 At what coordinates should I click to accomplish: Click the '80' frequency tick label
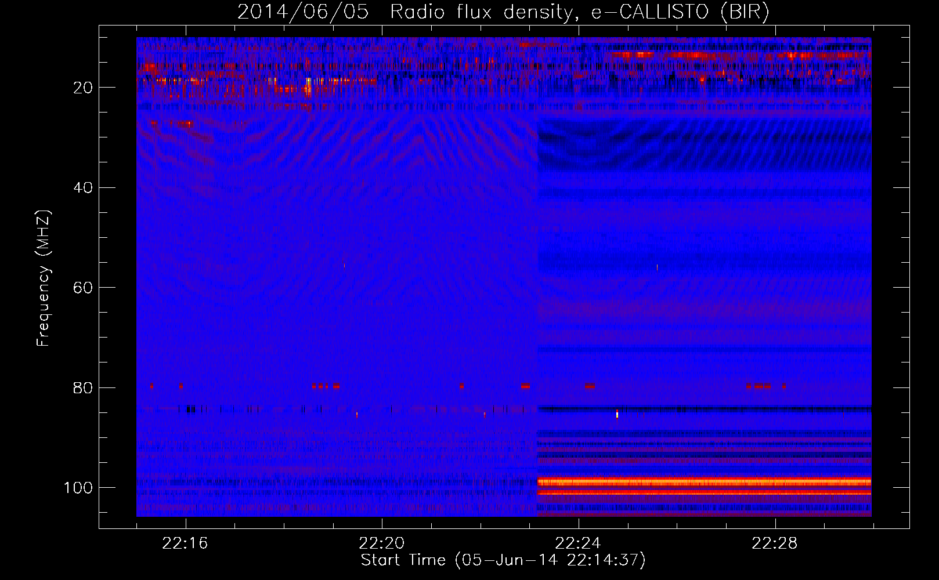pyautogui.click(x=84, y=388)
